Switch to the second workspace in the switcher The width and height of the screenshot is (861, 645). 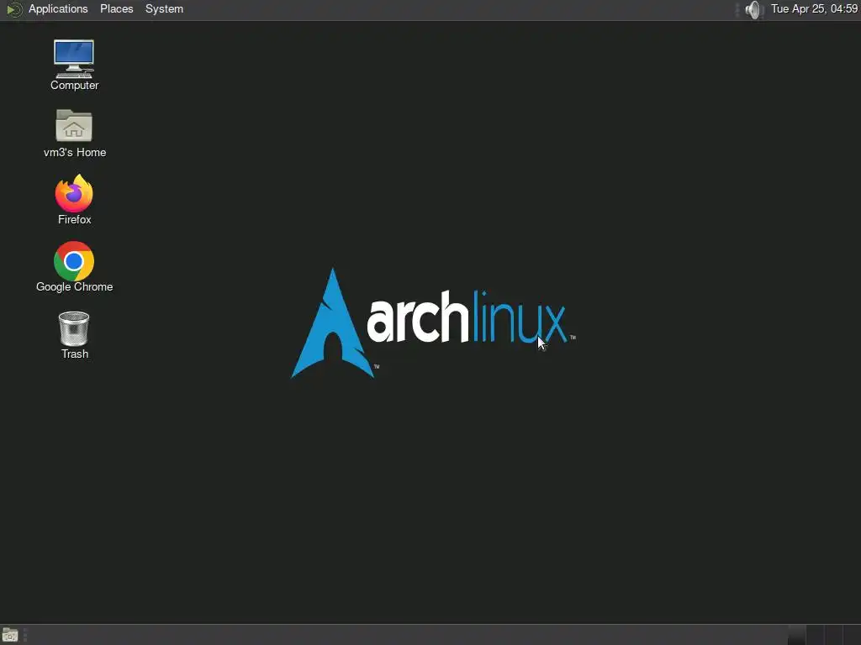pos(815,635)
